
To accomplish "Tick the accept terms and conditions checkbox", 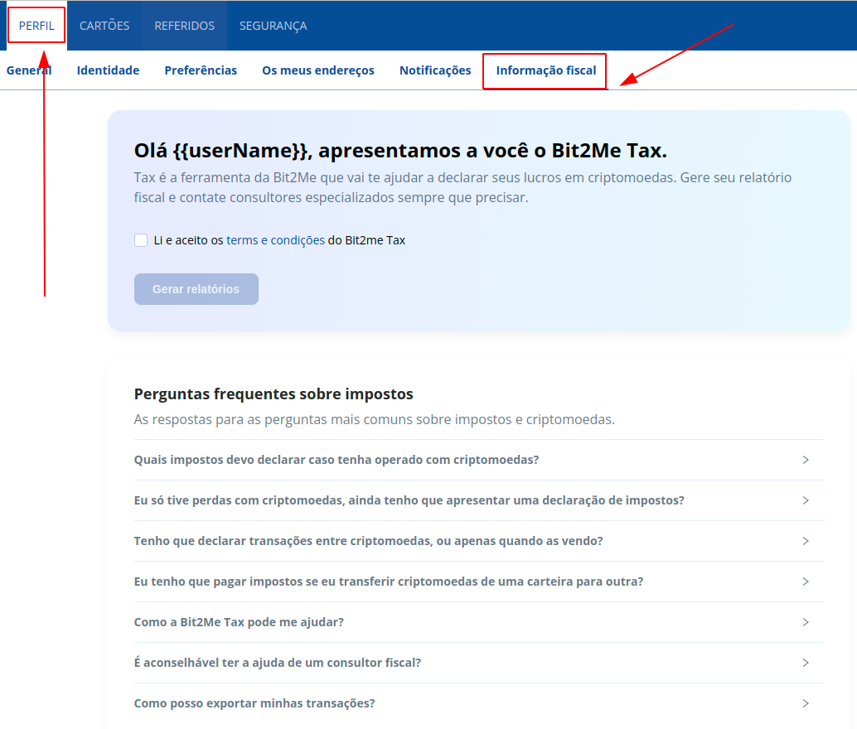I will pos(141,240).
